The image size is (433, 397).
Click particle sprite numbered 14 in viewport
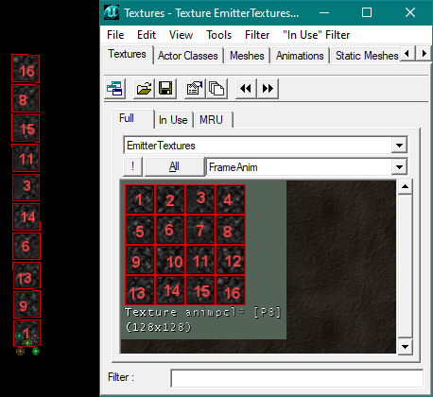(26, 216)
